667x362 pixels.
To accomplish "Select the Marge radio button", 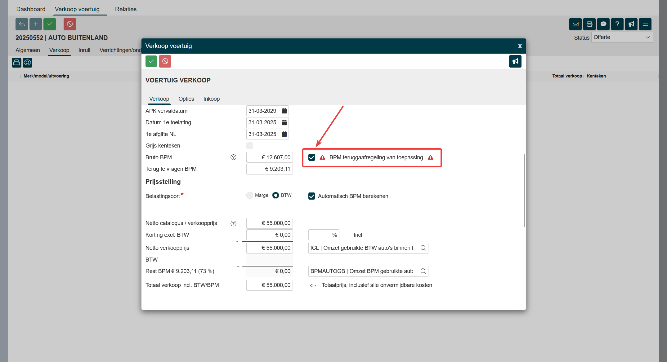I will pyautogui.click(x=250, y=195).
